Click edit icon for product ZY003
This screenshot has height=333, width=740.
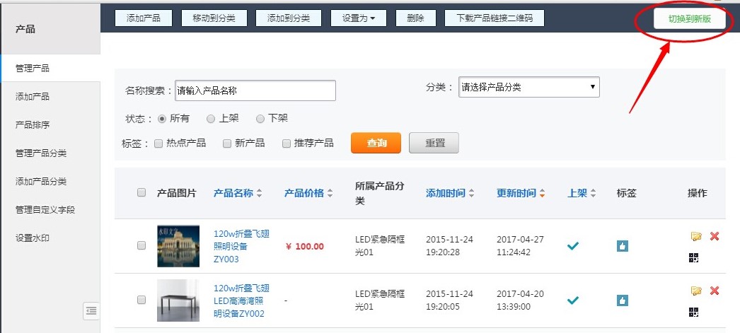(x=696, y=236)
